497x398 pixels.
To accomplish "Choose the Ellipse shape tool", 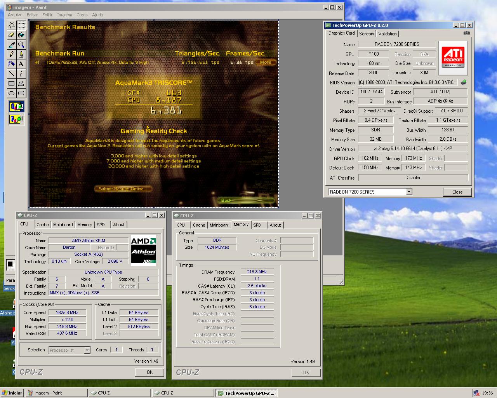I will click(12, 93).
